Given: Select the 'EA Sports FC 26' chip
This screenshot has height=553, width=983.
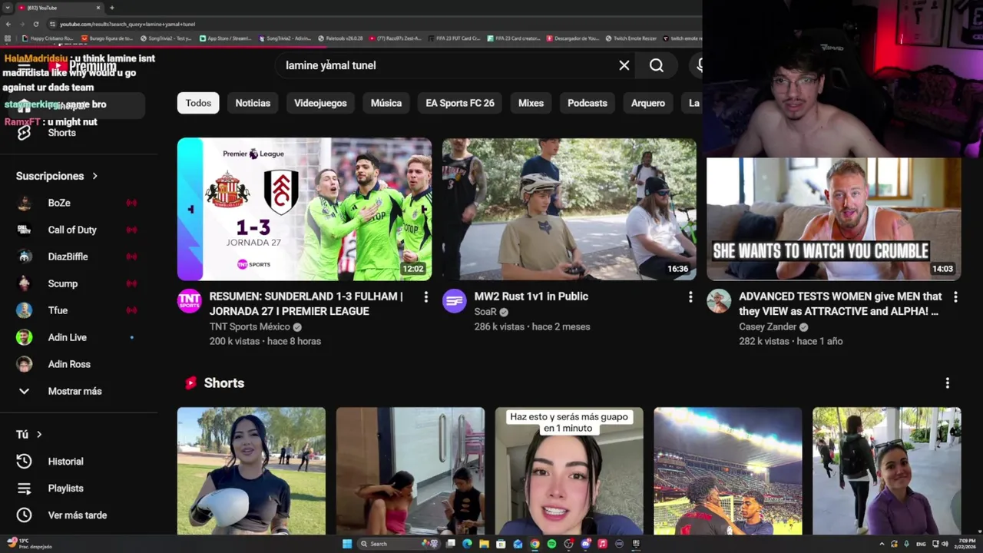Looking at the screenshot, I should pyautogui.click(x=460, y=103).
